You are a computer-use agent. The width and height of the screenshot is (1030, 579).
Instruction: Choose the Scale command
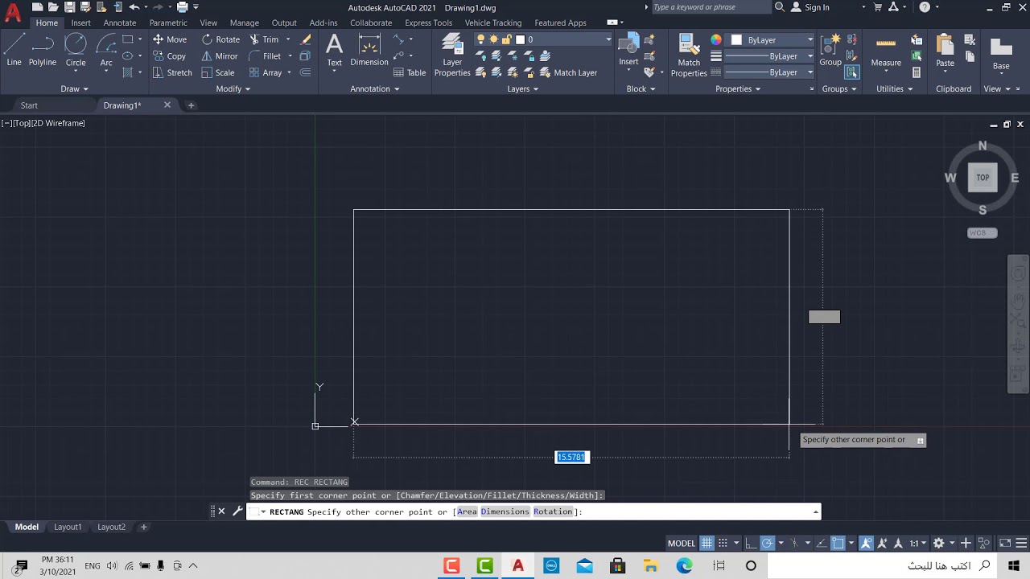tap(218, 72)
